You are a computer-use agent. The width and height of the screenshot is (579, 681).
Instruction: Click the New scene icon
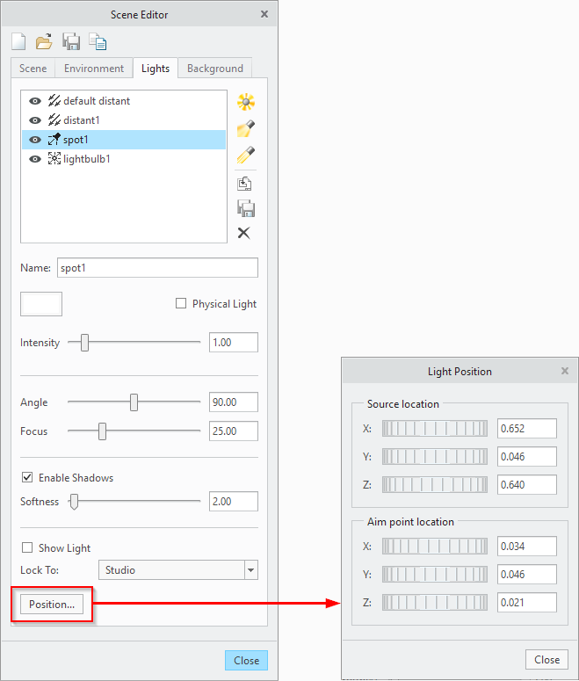click(x=18, y=41)
